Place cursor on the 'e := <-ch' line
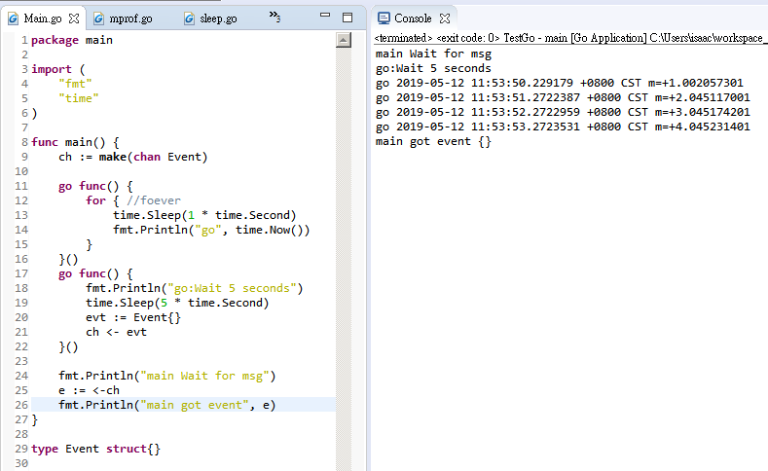This screenshot has width=768, height=471. (89, 390)
